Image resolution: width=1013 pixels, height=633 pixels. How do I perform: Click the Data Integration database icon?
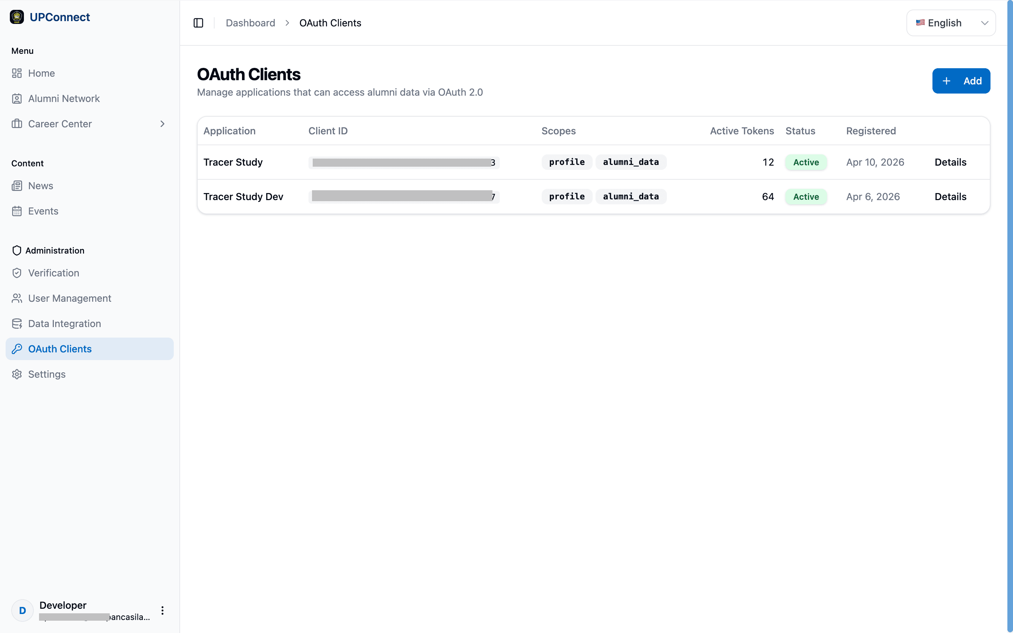coord(17,324)
